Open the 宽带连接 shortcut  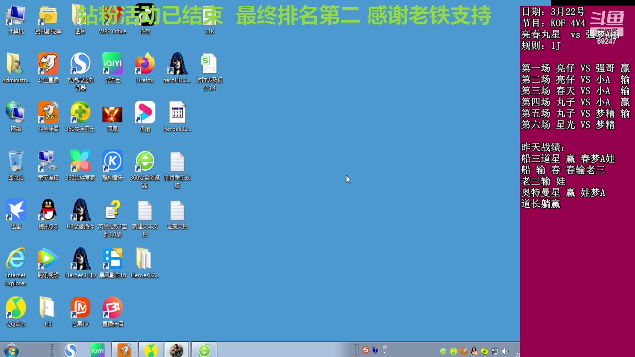click(48, 165)
